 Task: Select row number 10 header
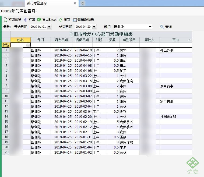(6, 96)
